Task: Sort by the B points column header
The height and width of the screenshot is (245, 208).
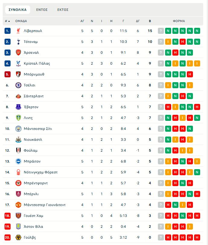Action: (150, 21)
